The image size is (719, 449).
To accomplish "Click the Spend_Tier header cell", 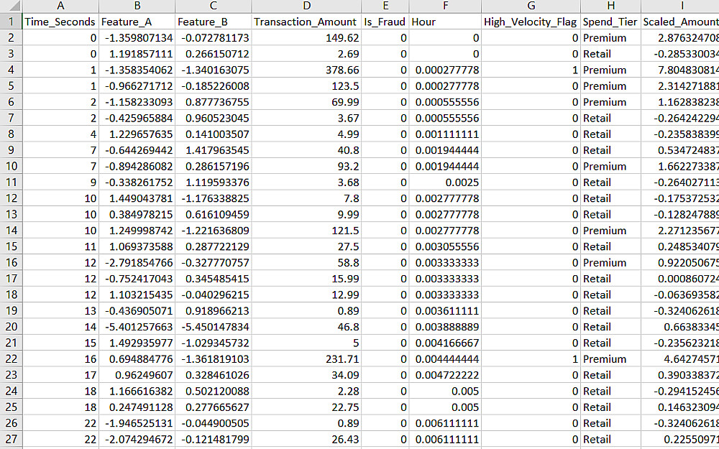I will [x=610, y=22].
